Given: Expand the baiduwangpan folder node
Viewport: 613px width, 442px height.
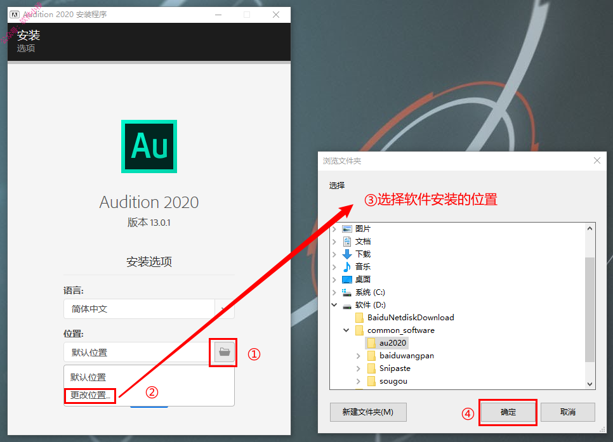Looking at the screenshot, I should tap(359, 356).
